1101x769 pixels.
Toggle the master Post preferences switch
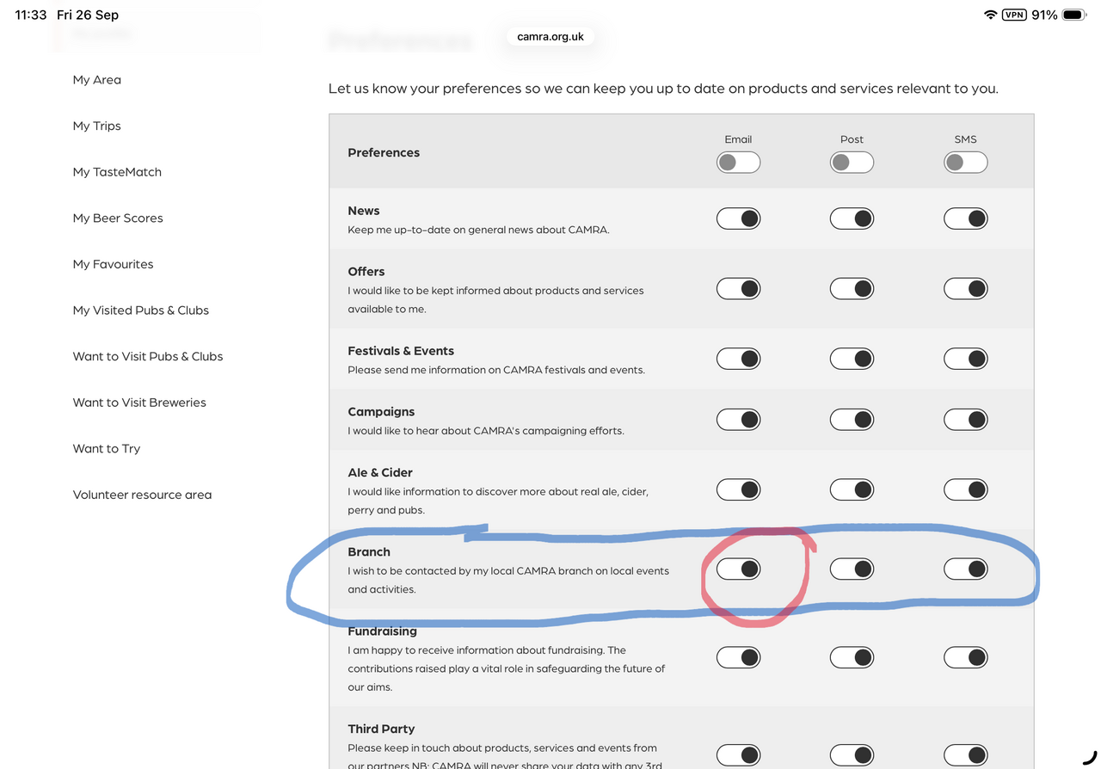[x=852, y=163]
